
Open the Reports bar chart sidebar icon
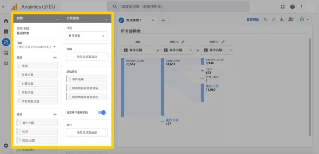pyautogui.click(x=6, y=31)
